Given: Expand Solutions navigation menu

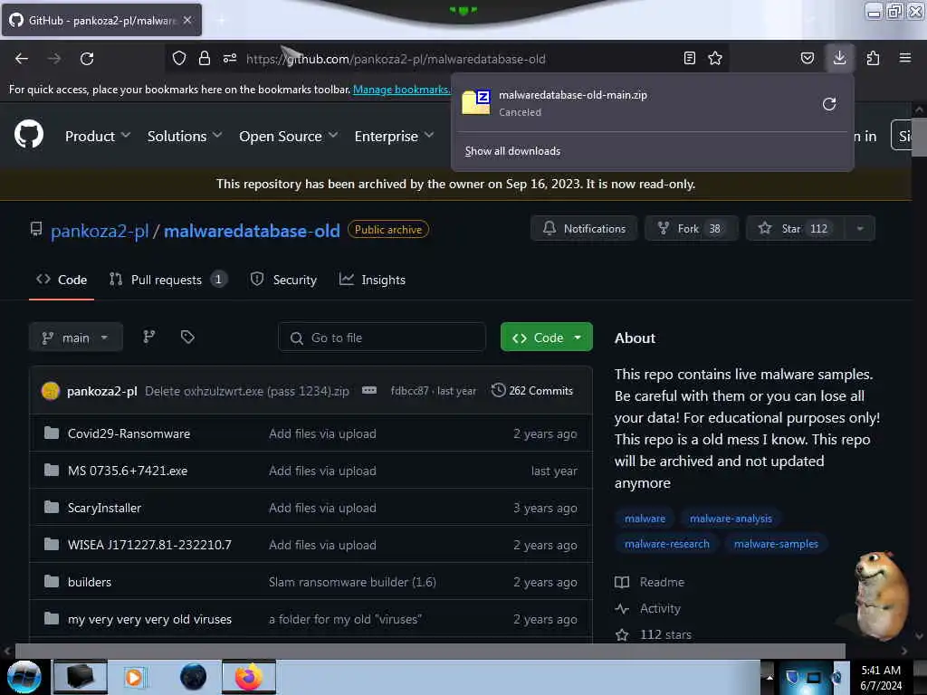Looking at the screenshot, I should tap(185, 136).
